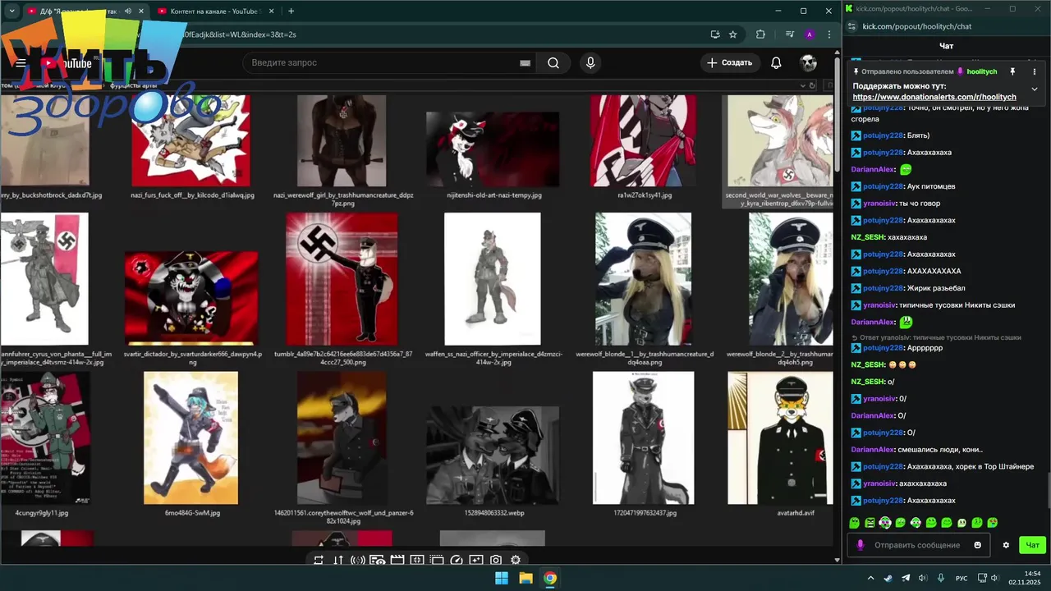Click the green Чат button
The height and width of the screenshot is (591, 1051).
point(1032,545)
